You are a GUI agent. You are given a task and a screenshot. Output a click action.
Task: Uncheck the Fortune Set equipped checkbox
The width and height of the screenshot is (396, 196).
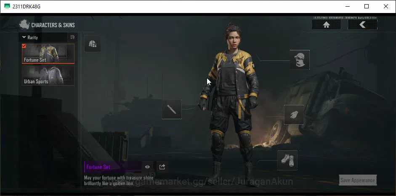click(24, 46)
